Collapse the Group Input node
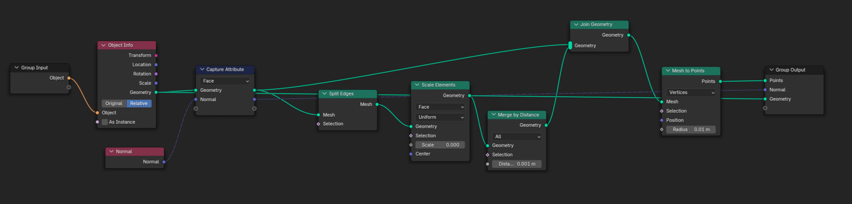This screenshot has height=204, width=852. point(17,68)
